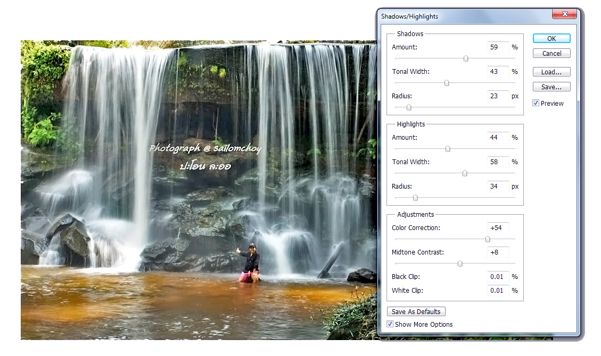Image resolution: width=601 pixels, height=356 pixels.
Task: Click OK in the Shadows/Highlights dialog
Action: point(551,38)
